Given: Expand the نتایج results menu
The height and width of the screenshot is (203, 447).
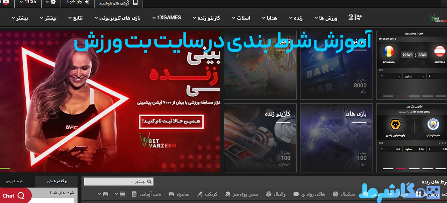Looking at the screenshot, I should 75,18.
